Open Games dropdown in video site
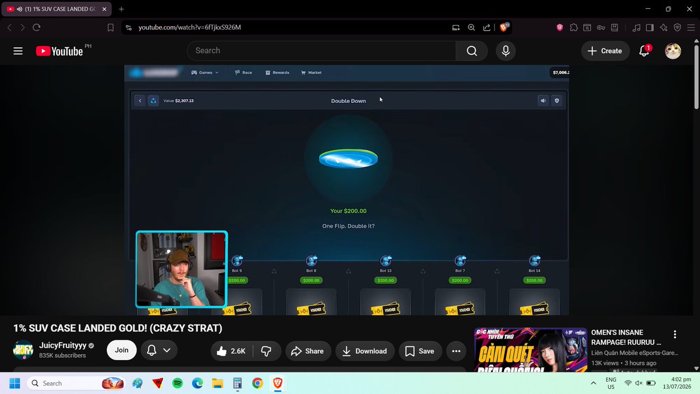 (205, 72)
